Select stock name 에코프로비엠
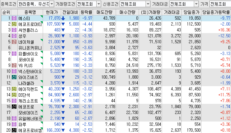Screen dimensions: 231x133 pyautogui.click(x=30, y=130)
